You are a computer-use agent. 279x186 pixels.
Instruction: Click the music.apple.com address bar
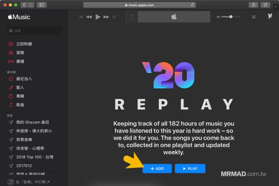click(x=139, y=5)
